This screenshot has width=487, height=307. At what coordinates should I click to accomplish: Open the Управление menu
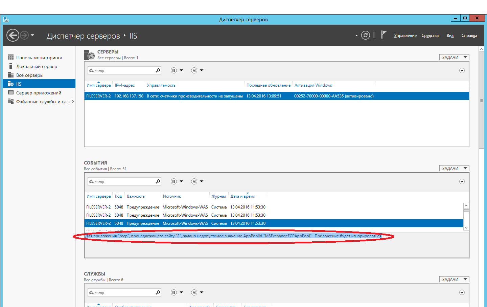pyautogui.click(x=405, y=36)
